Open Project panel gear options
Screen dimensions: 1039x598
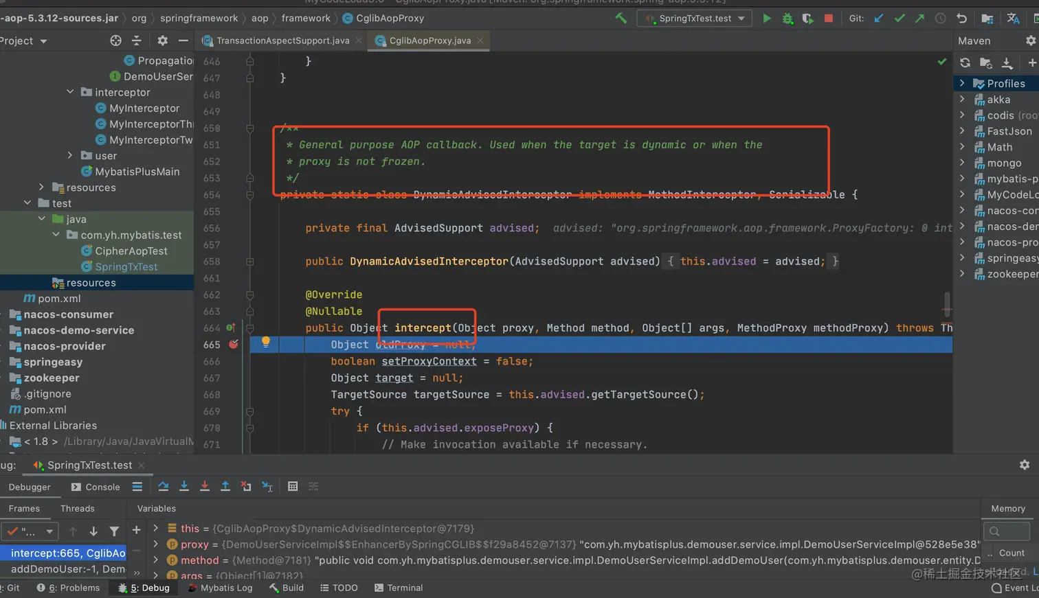(x=163, y=41)
